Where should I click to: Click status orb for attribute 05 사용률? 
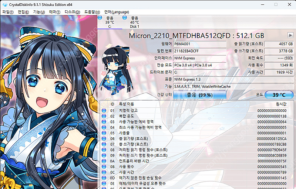104,133
